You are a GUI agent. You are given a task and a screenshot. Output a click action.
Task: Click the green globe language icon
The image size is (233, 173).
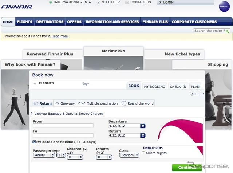click(x=51, y=2)
